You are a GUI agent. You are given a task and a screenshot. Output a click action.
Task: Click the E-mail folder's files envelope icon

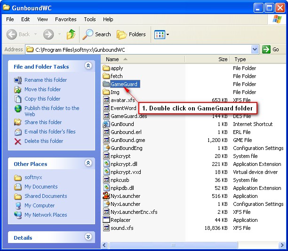(x=18, y=132)
